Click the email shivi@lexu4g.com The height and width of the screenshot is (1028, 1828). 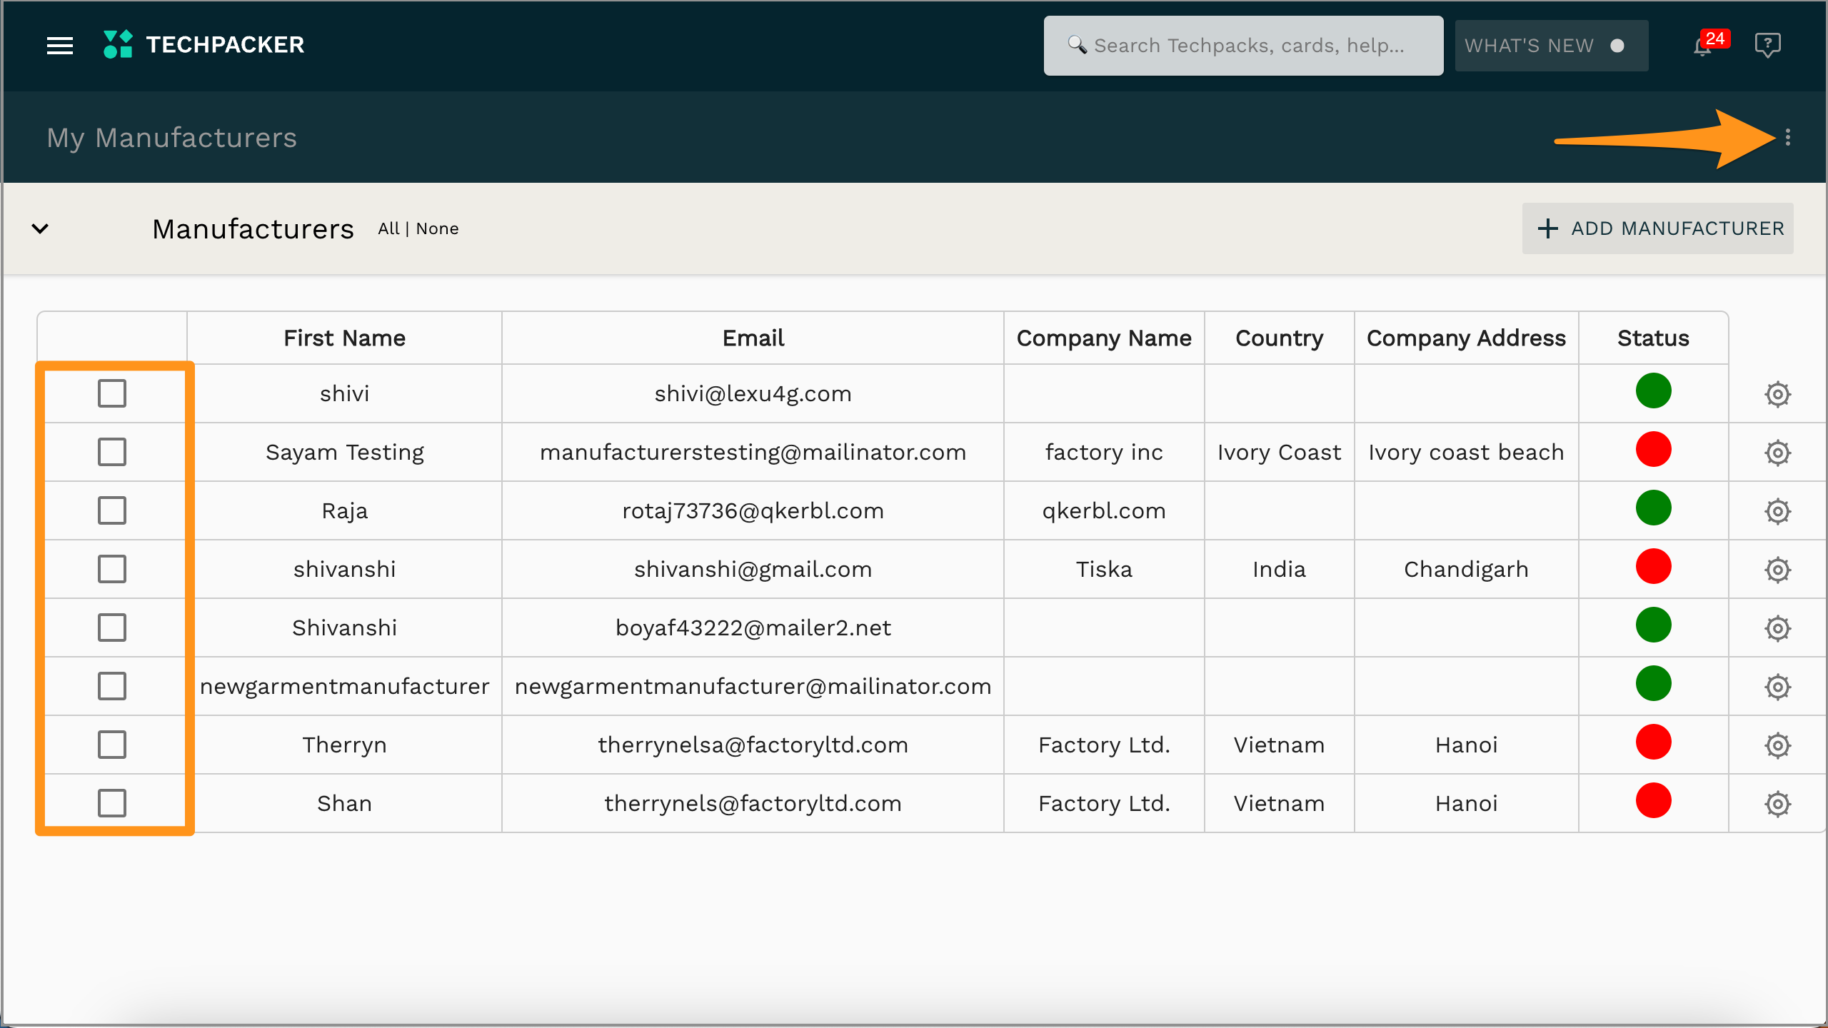[753, 394]
